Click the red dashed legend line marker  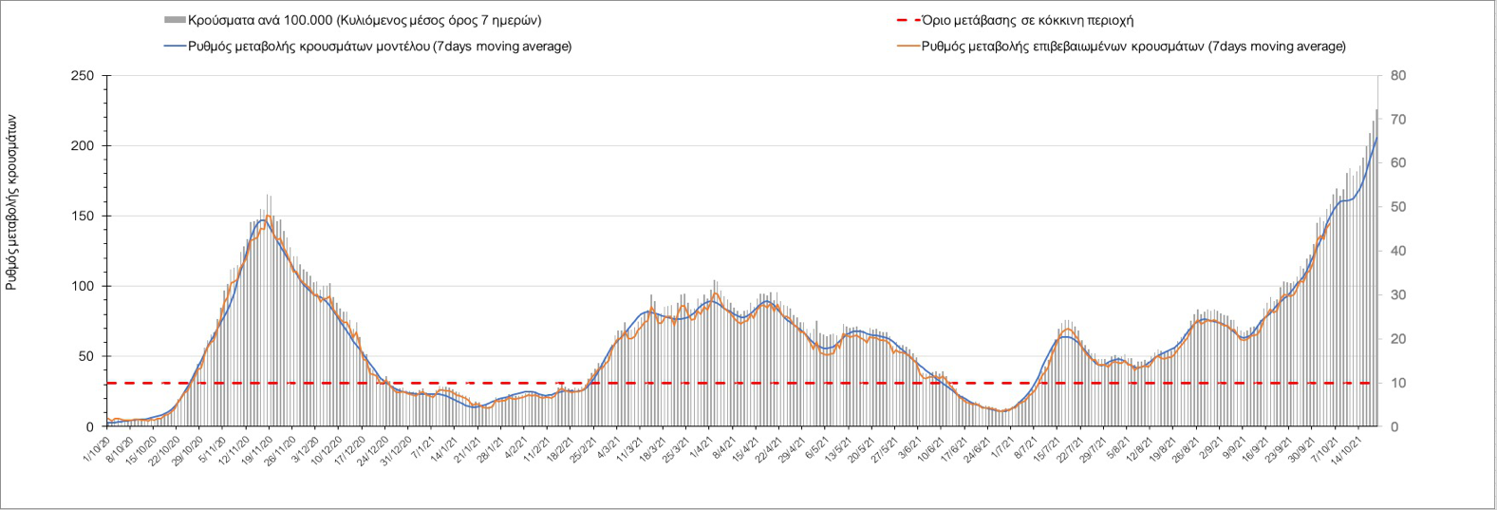(x=908, y=20)
